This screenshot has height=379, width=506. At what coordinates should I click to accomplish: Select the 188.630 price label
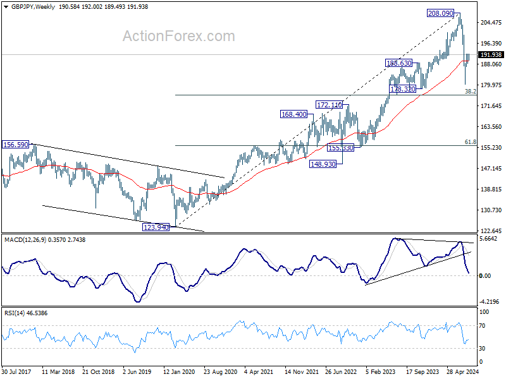tap(399, 63)
